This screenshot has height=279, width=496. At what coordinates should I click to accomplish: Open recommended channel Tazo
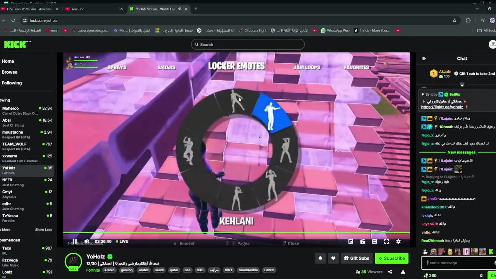[27, 250]
